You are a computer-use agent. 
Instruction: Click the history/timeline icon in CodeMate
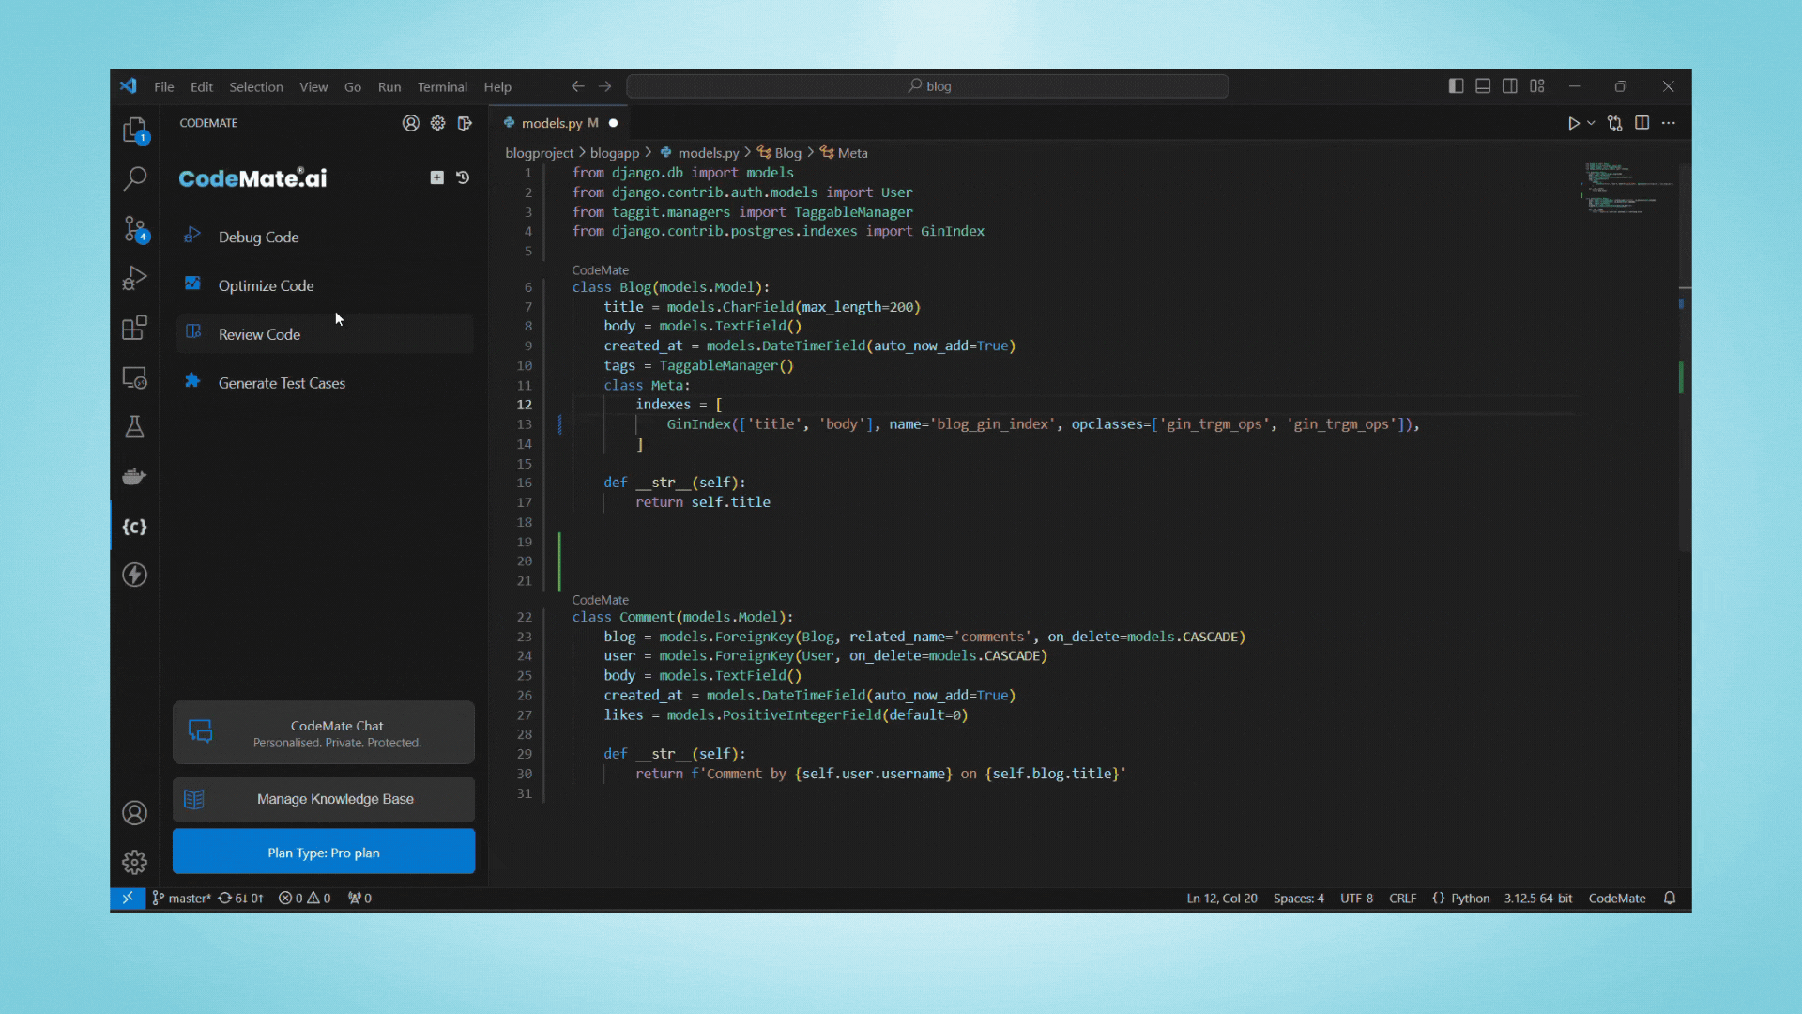tap(463, 177)
